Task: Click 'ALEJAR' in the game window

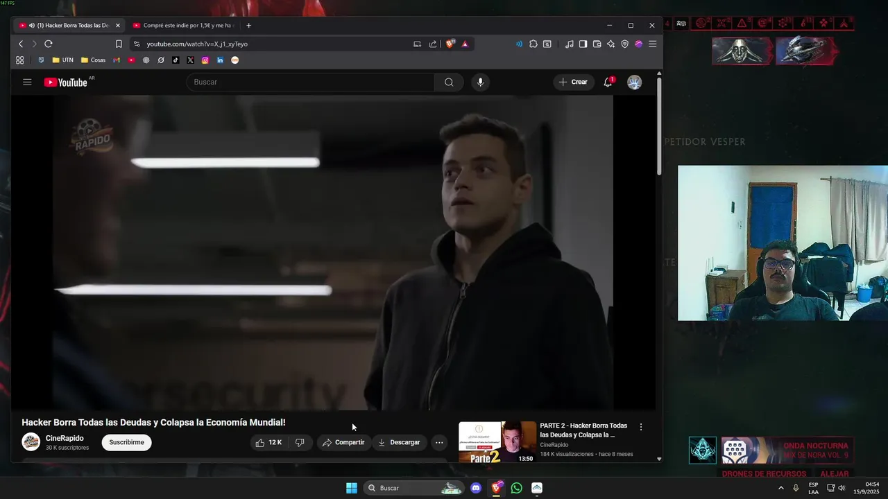Action: click(835, 474)
